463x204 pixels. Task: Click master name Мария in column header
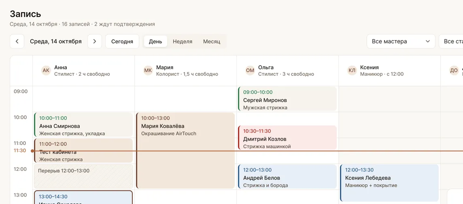pyautogui.click(x=165, y=67)
